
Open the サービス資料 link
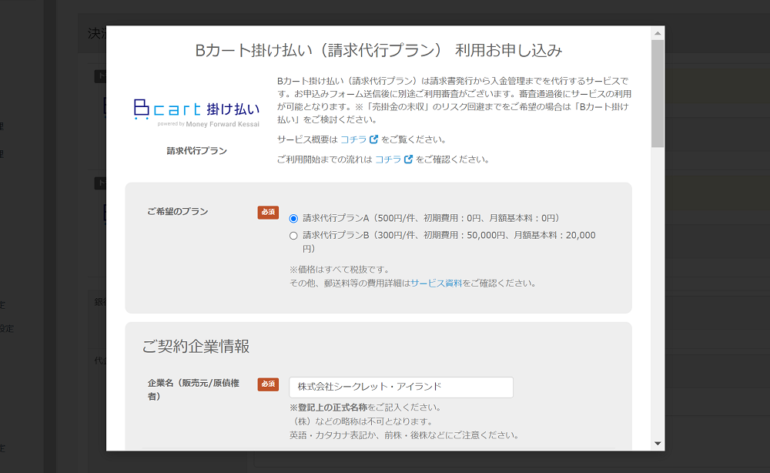(x=436, y=283)
